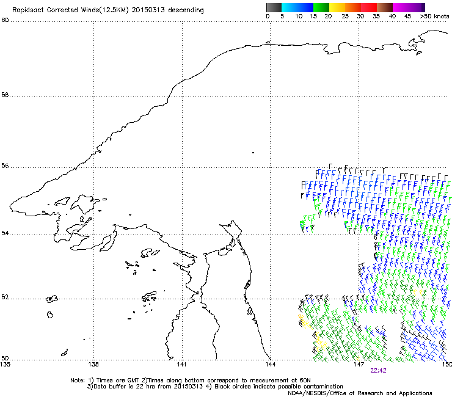Click the 54 latitude label
The width and height of the screenshot is (452, 397).
pos(5,233)
